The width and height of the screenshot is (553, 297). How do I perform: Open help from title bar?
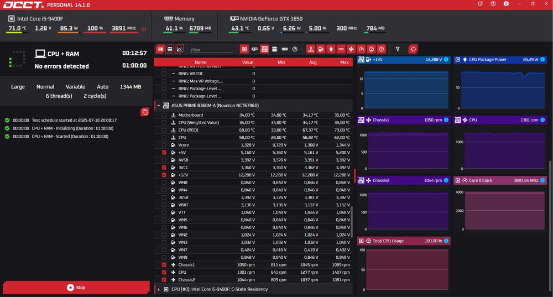[493, 3]
